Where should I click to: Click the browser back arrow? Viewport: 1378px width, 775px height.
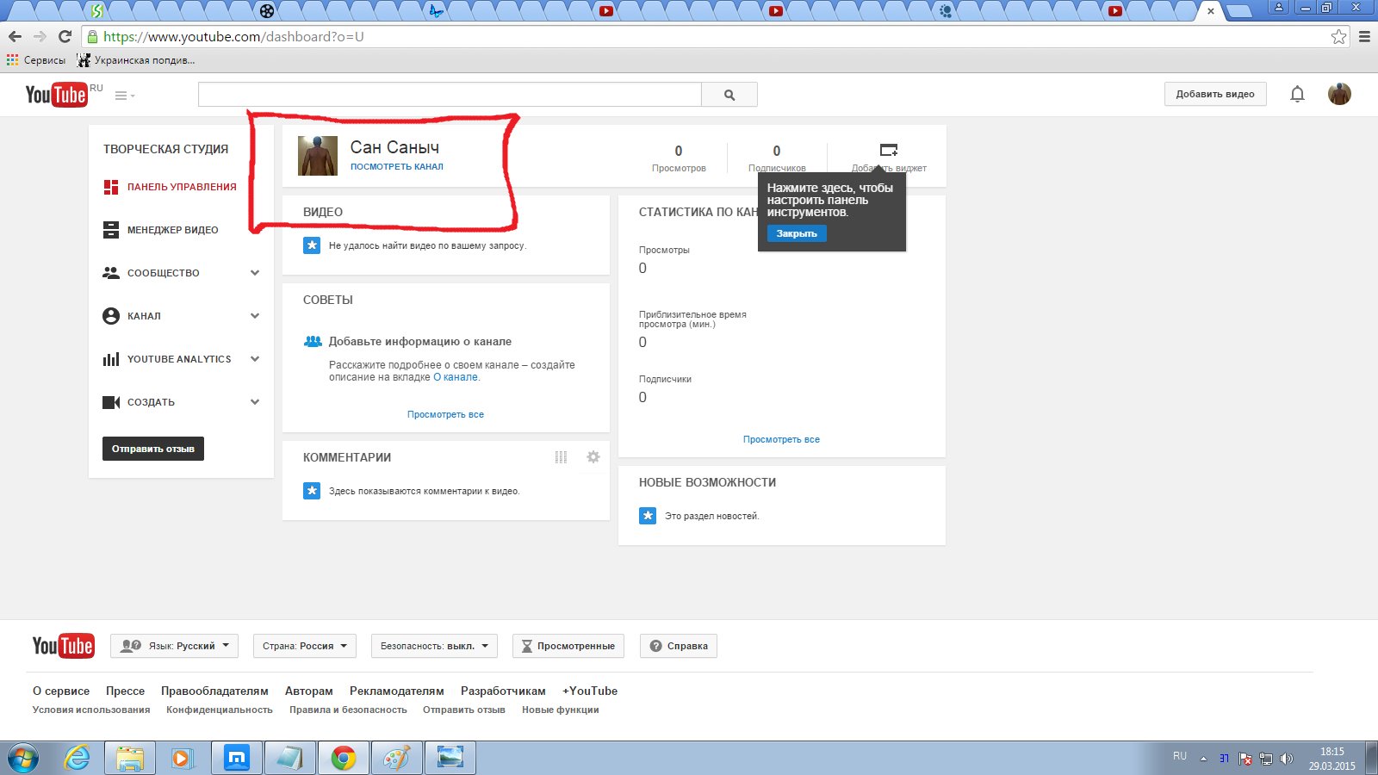15,36
